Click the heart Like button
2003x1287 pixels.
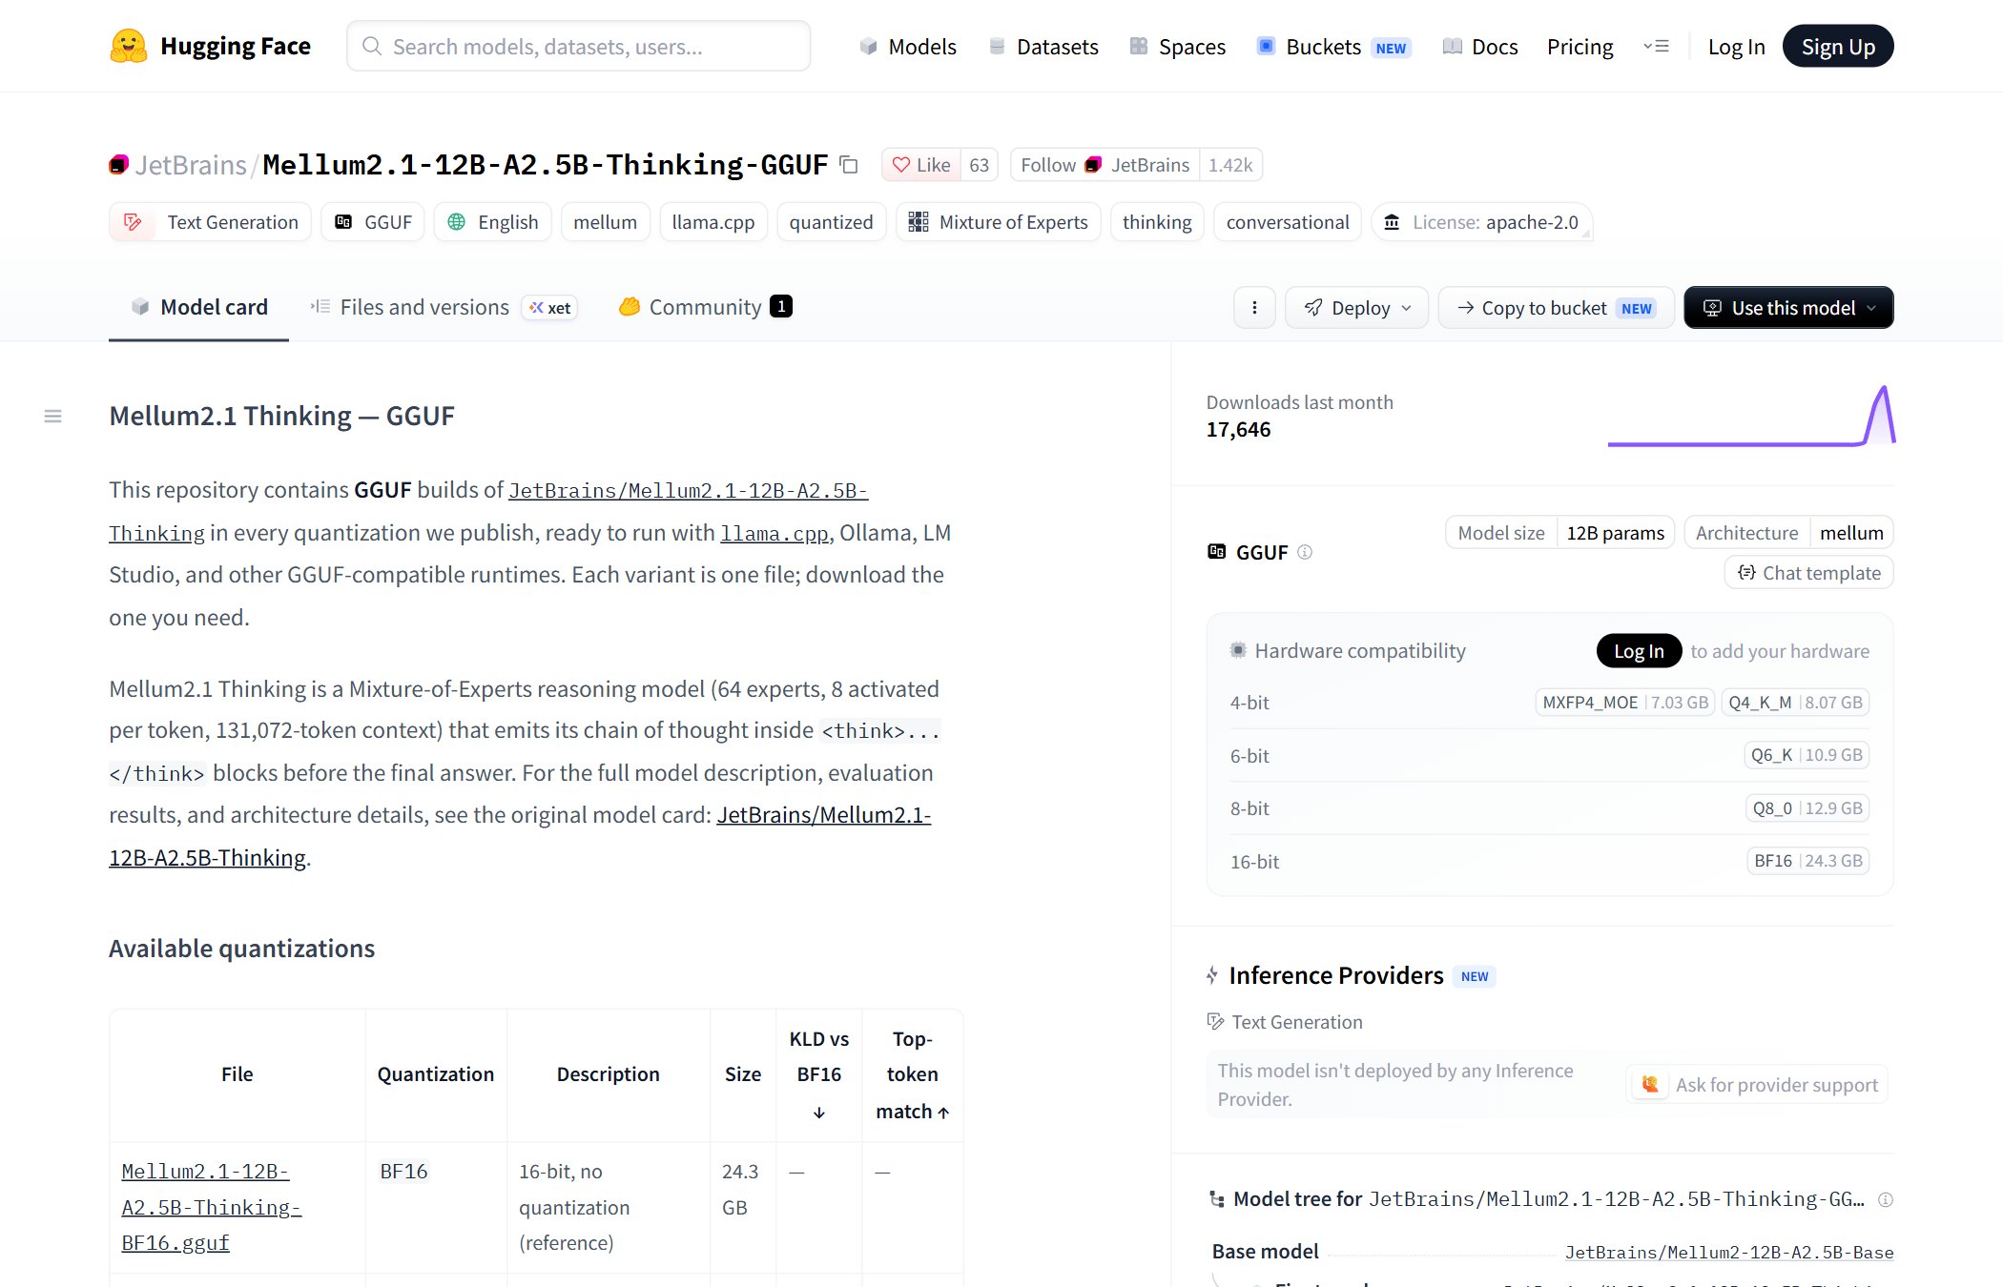(x=921, y=165)
